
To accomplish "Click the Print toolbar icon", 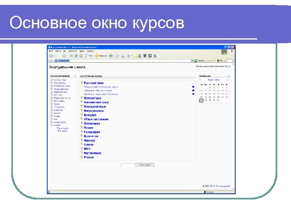I will click(122, 56).
